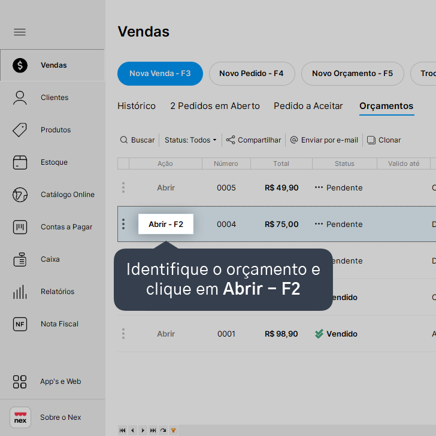This screenshot has height=436, width=436.
Task: Open the hamburger menu in the sidebar
Action: 20,32
